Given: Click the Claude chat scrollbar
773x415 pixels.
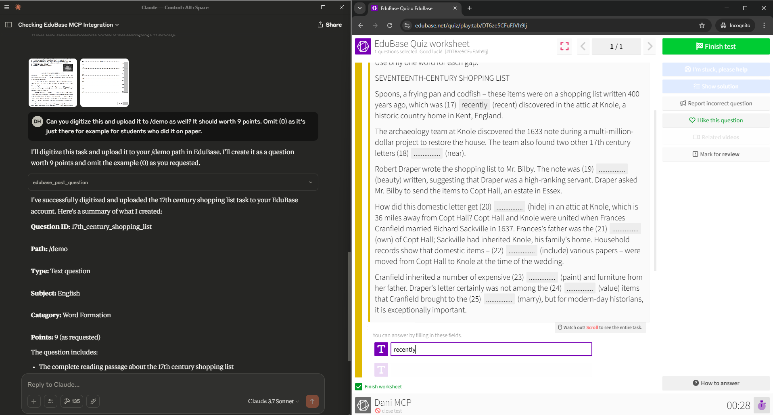Looking at the screenshot, I should (x=349, y=307).
